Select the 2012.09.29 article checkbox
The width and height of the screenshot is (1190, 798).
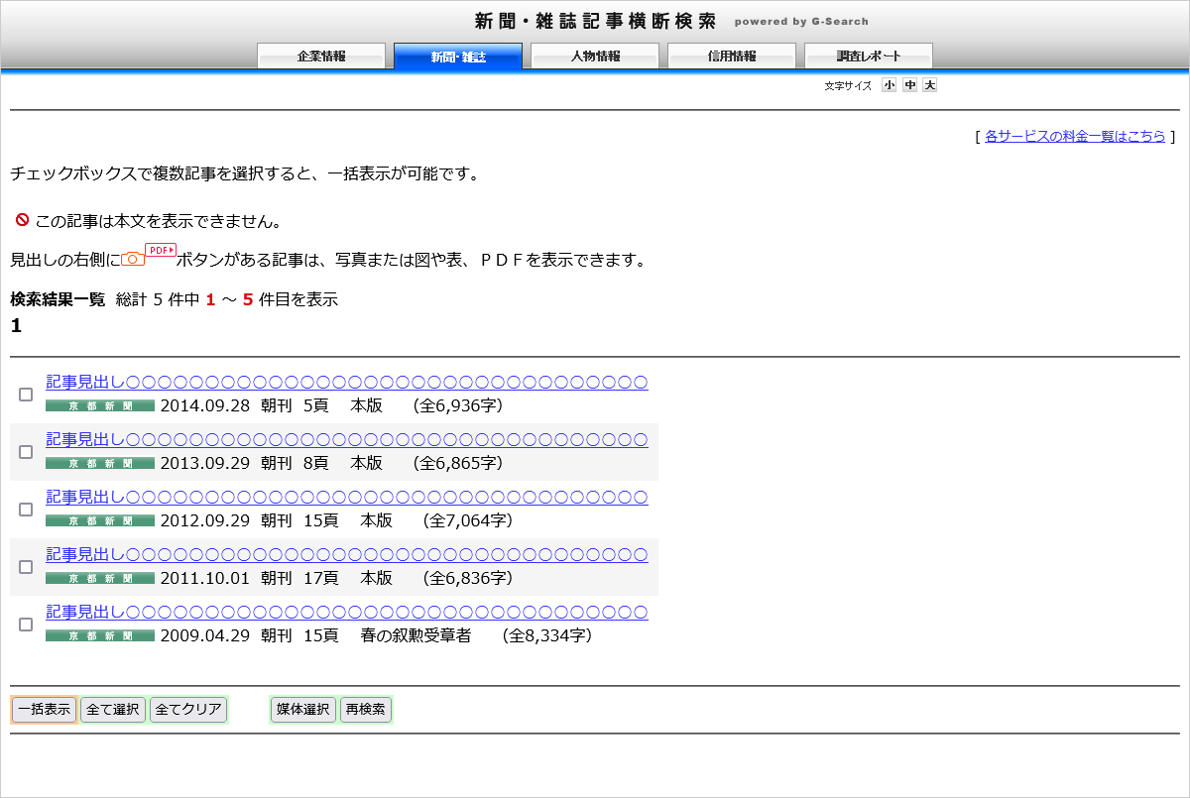(26, 510)
